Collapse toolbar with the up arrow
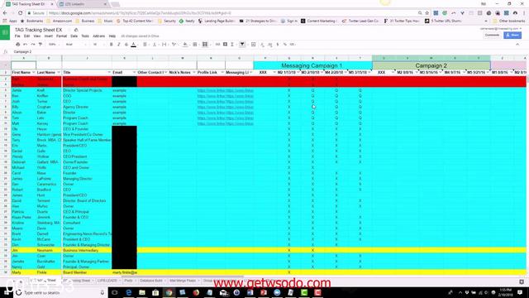The height and width of the screenshot is (298, 529). point(518,44)
